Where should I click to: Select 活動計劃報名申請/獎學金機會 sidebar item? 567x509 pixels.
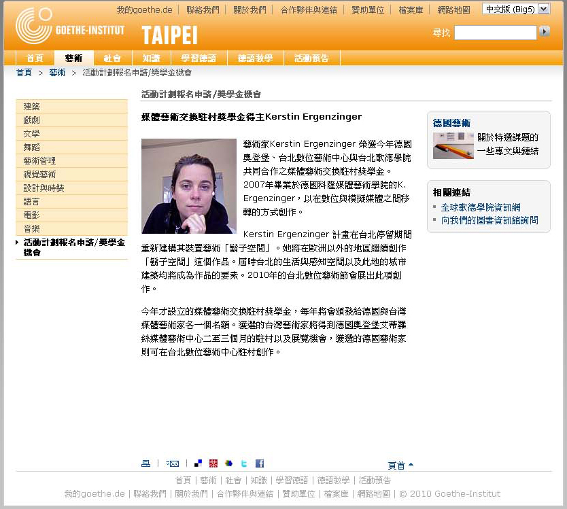71,247
